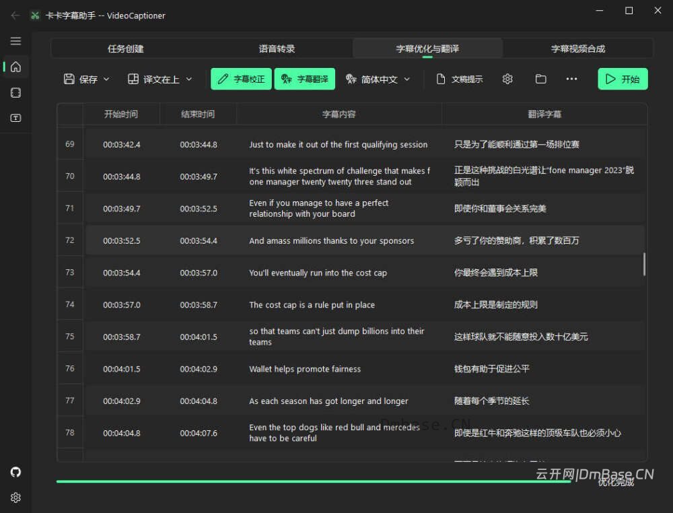Click the VideoCaptioner app logo icon
The height and width of the screenshot is (513, 673).
point(35,15)
